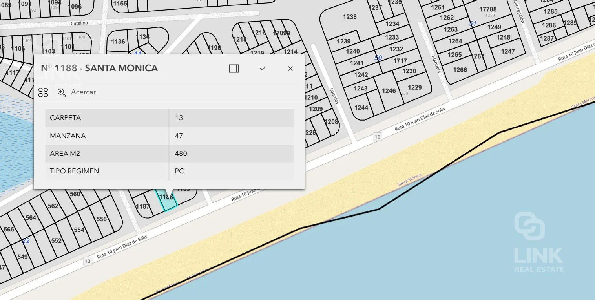Close the N° 1188 Santa Monica popup

[x=290, y=69]
